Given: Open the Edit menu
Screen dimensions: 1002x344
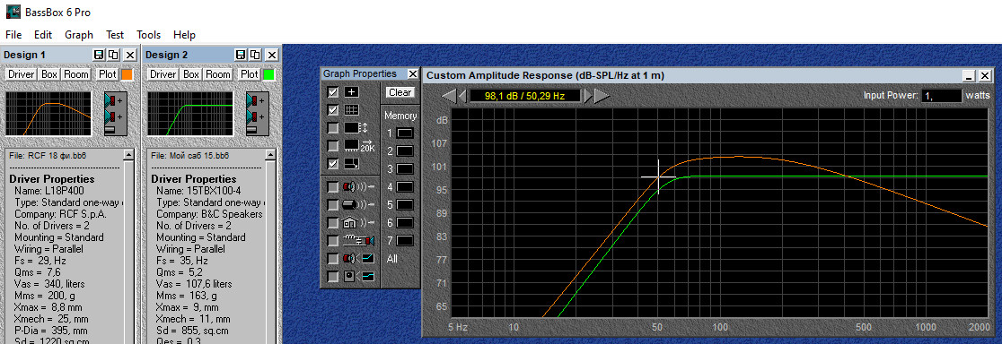Looking at the screenshot, I should (43, 35).
